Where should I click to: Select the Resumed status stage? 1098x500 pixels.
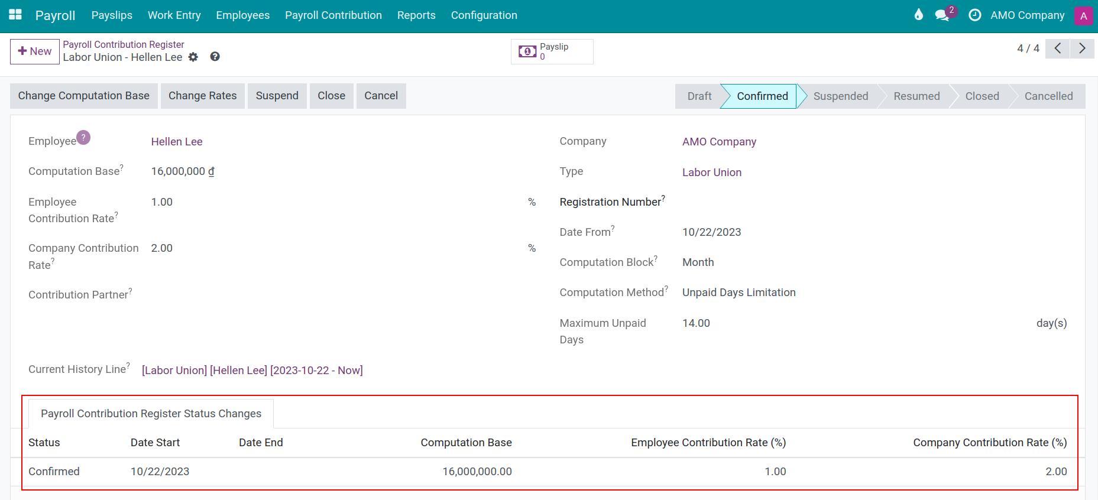[x=916, y=96]
